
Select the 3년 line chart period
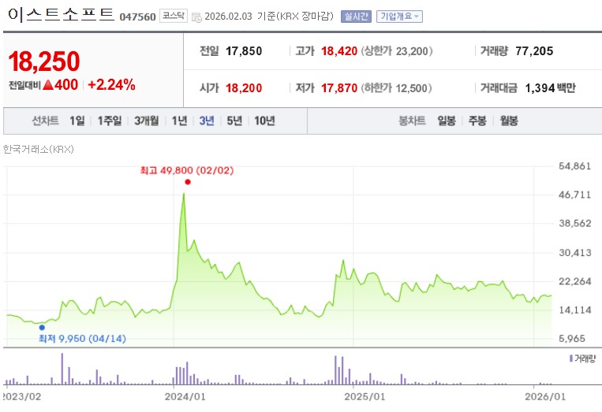click(207, 121)
